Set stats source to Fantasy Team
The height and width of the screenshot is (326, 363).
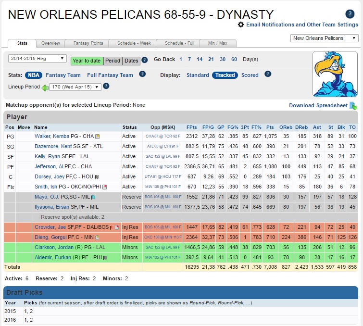[63, 75]
